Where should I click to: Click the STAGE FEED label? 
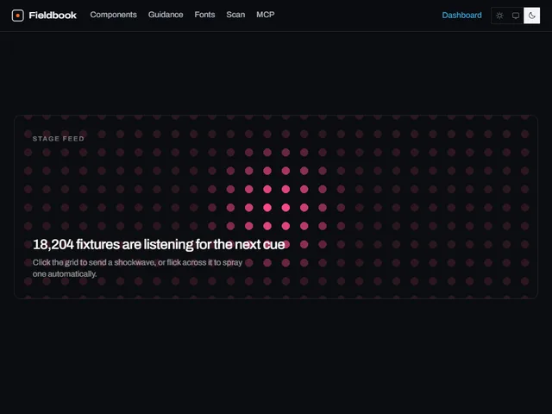[59, 139]
